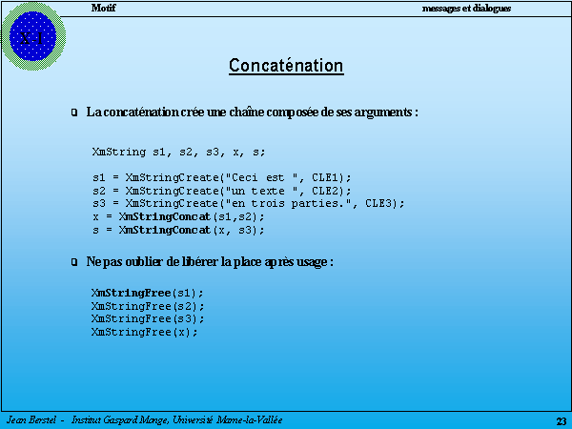Click the 'x = XmStringConcat(s1,s2);' line

click(172, 216)
